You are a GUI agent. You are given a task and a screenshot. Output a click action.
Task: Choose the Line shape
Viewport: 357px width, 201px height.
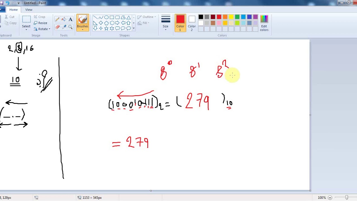tap(95, 17)
